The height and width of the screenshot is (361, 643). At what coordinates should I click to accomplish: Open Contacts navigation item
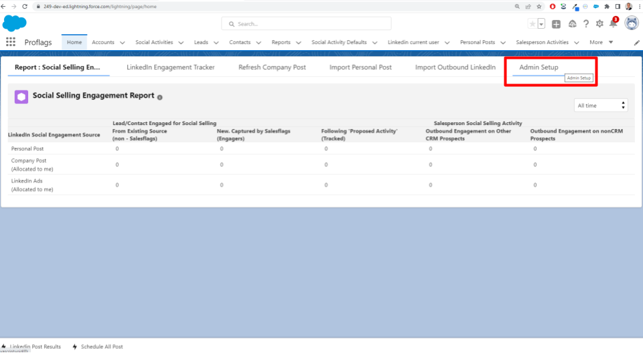(x=240, y=42)
